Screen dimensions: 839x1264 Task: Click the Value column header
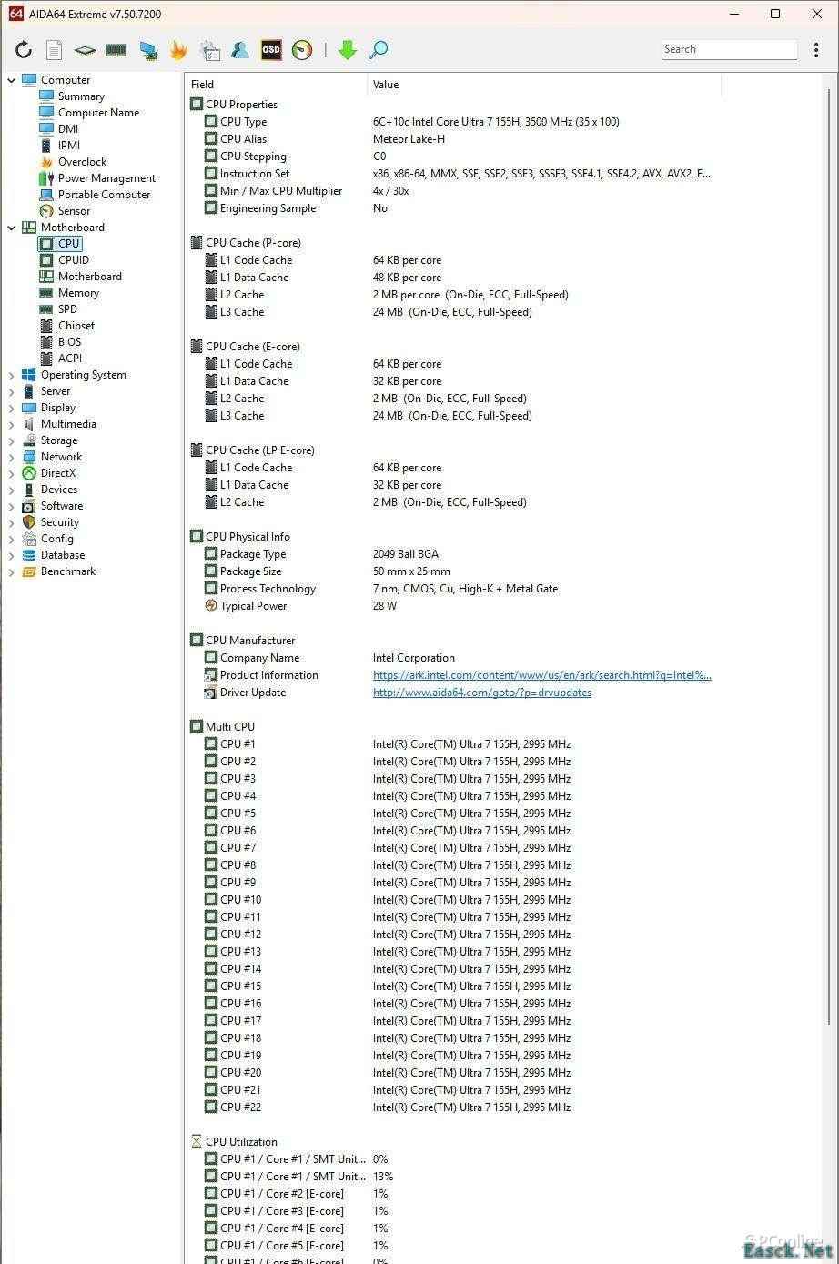pos(544,85)
